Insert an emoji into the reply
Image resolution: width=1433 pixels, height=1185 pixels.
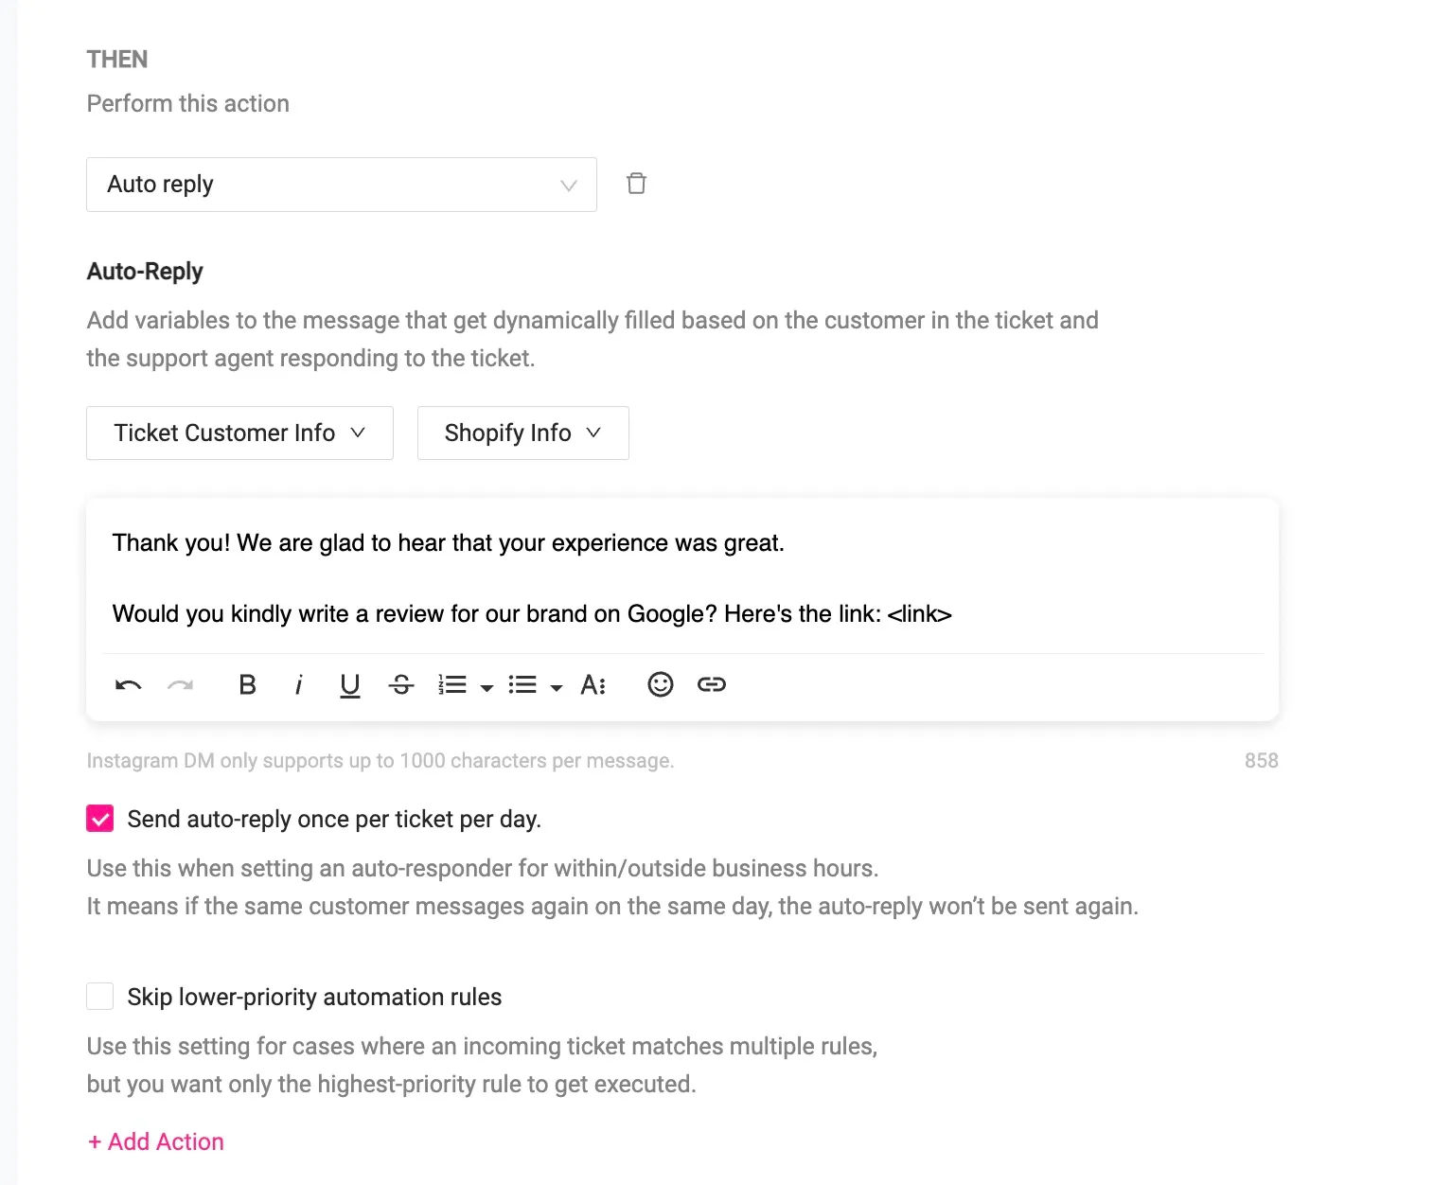[660, 684]
